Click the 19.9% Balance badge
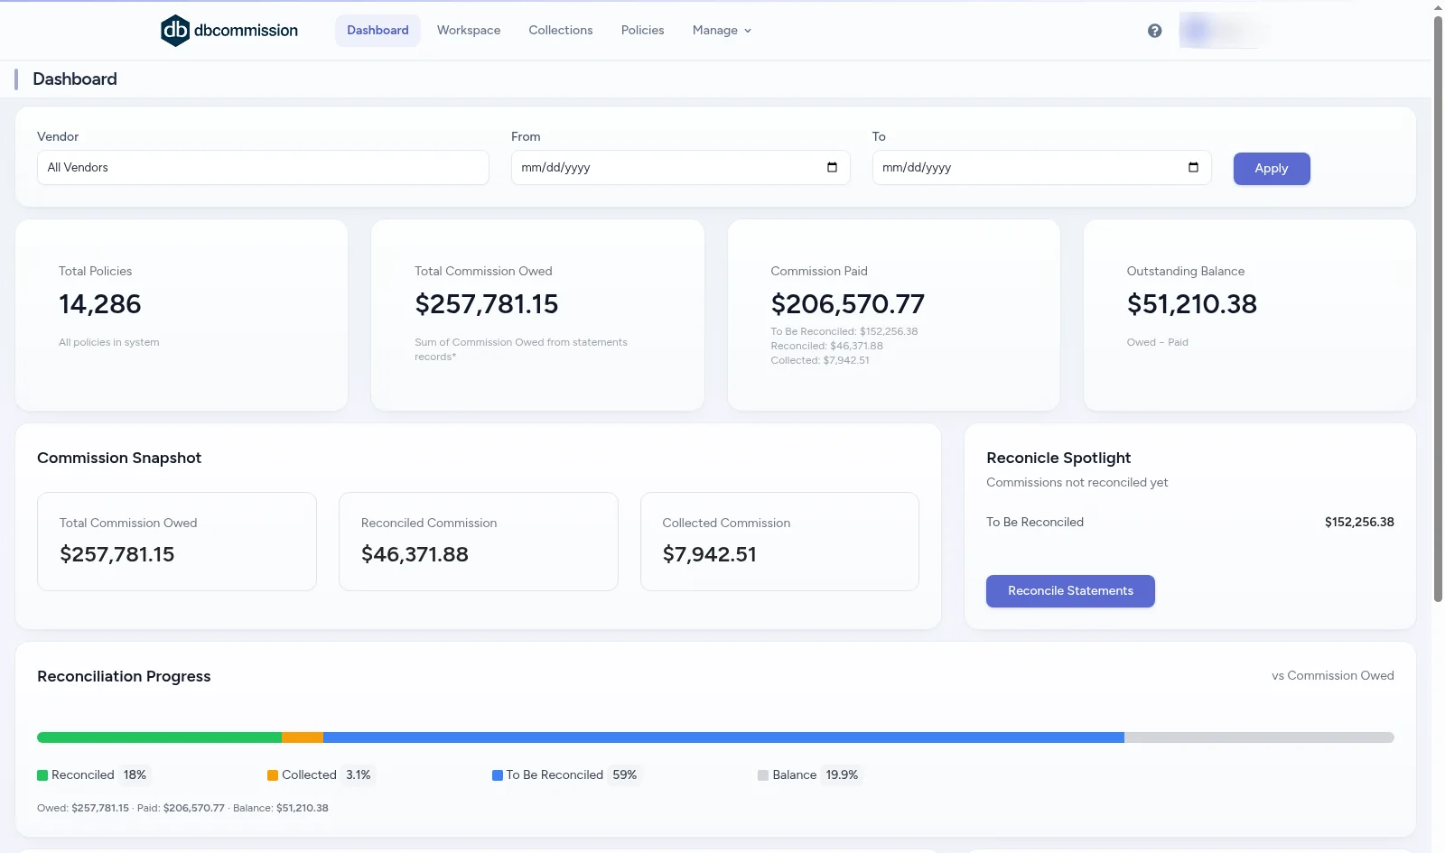This screenshot has width=1445, height=853. 842,775
